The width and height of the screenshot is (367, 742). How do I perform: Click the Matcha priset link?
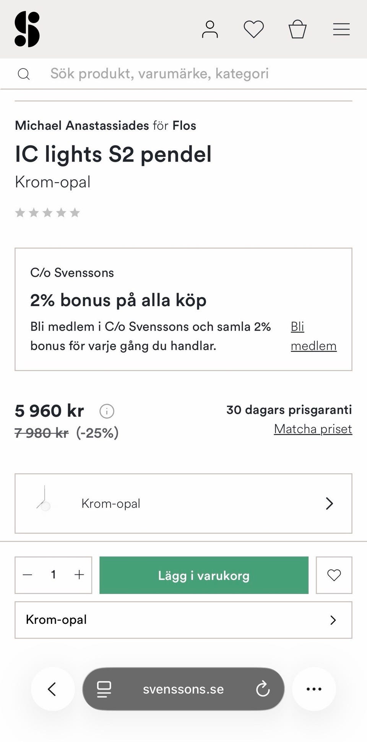[x=313, y=429]
